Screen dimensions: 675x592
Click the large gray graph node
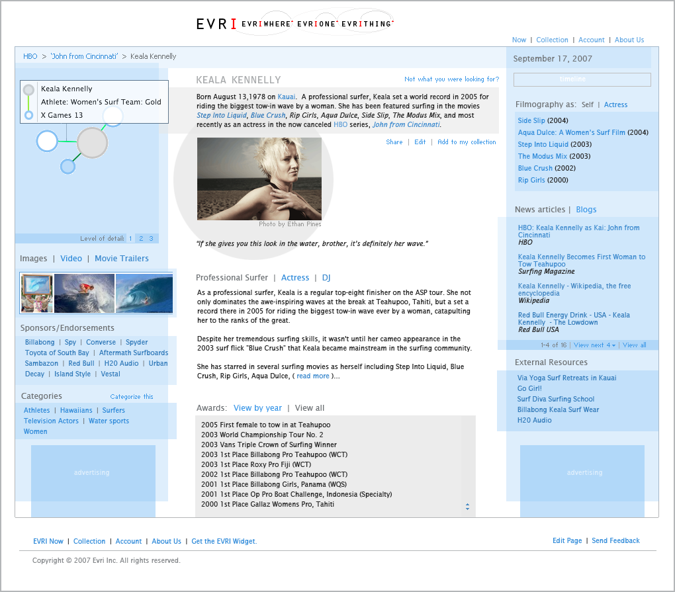pos(92,143)
